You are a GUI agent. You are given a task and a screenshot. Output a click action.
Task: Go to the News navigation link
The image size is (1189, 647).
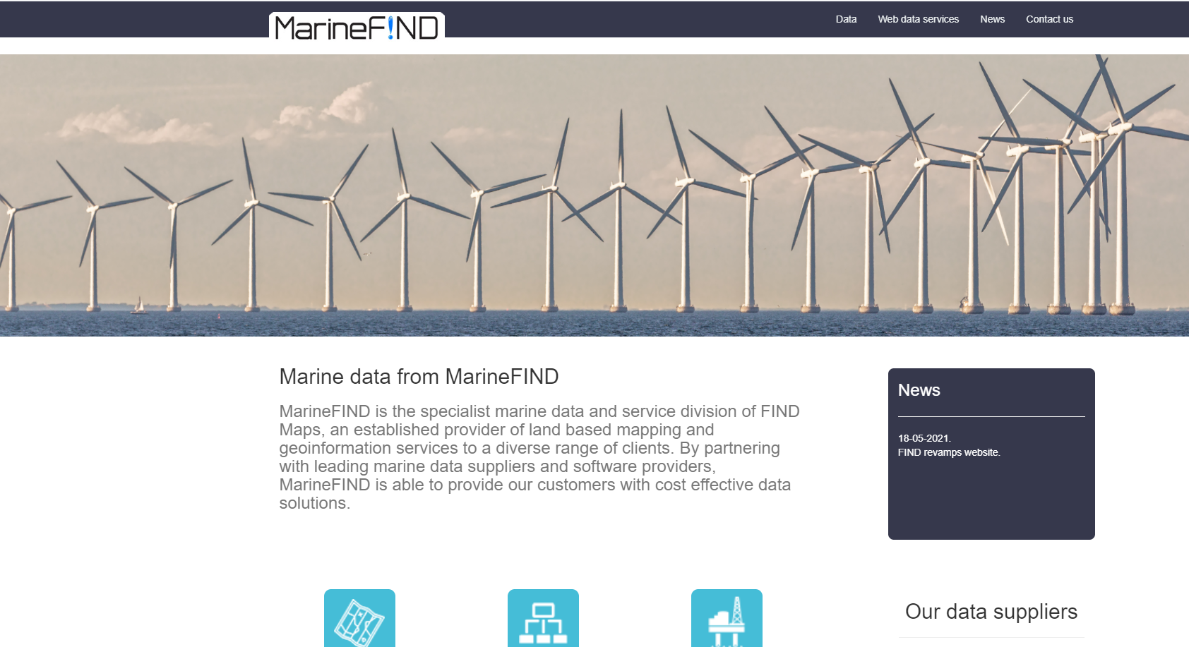point(992,19)
